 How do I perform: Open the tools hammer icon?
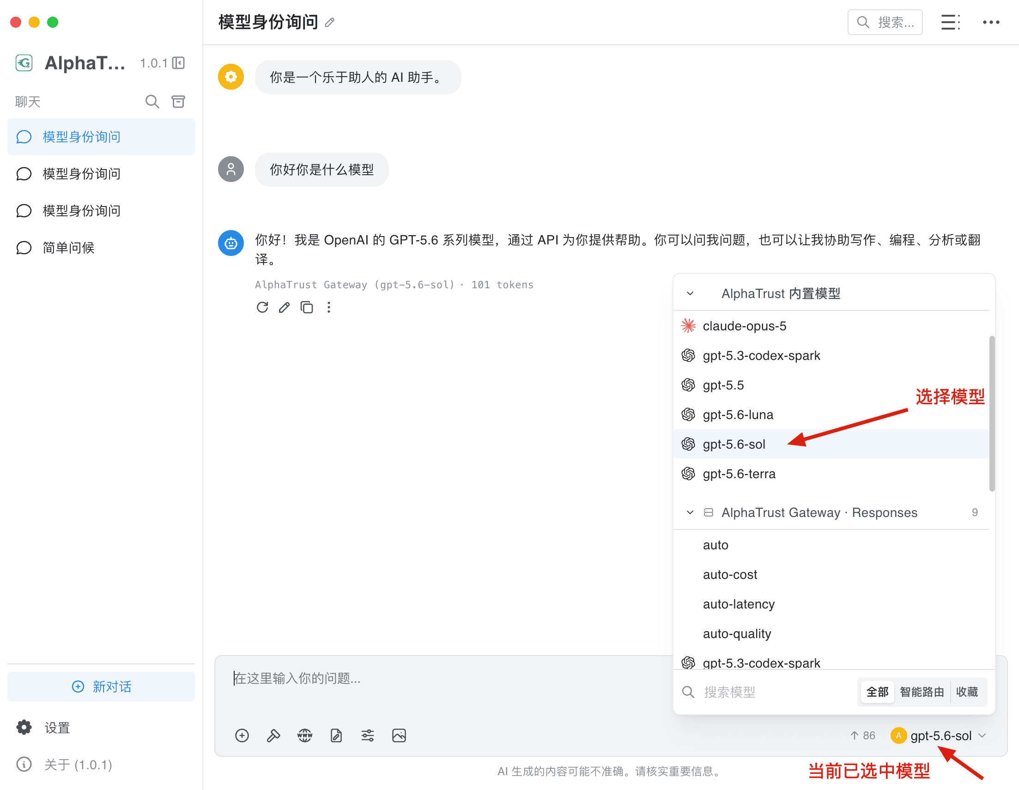[x=273, y=735]
